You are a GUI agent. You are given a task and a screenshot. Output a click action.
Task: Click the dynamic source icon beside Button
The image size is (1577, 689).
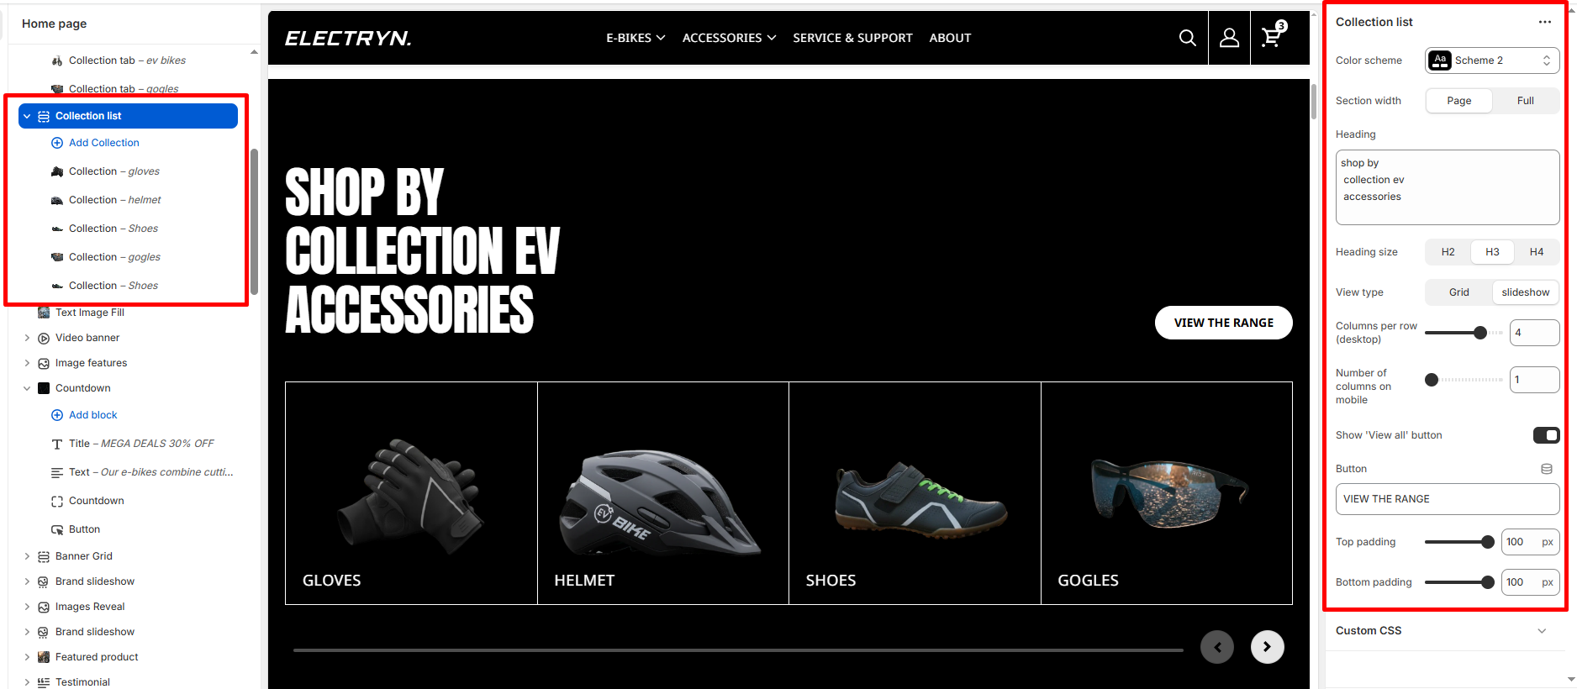(x=1547, y=469)
